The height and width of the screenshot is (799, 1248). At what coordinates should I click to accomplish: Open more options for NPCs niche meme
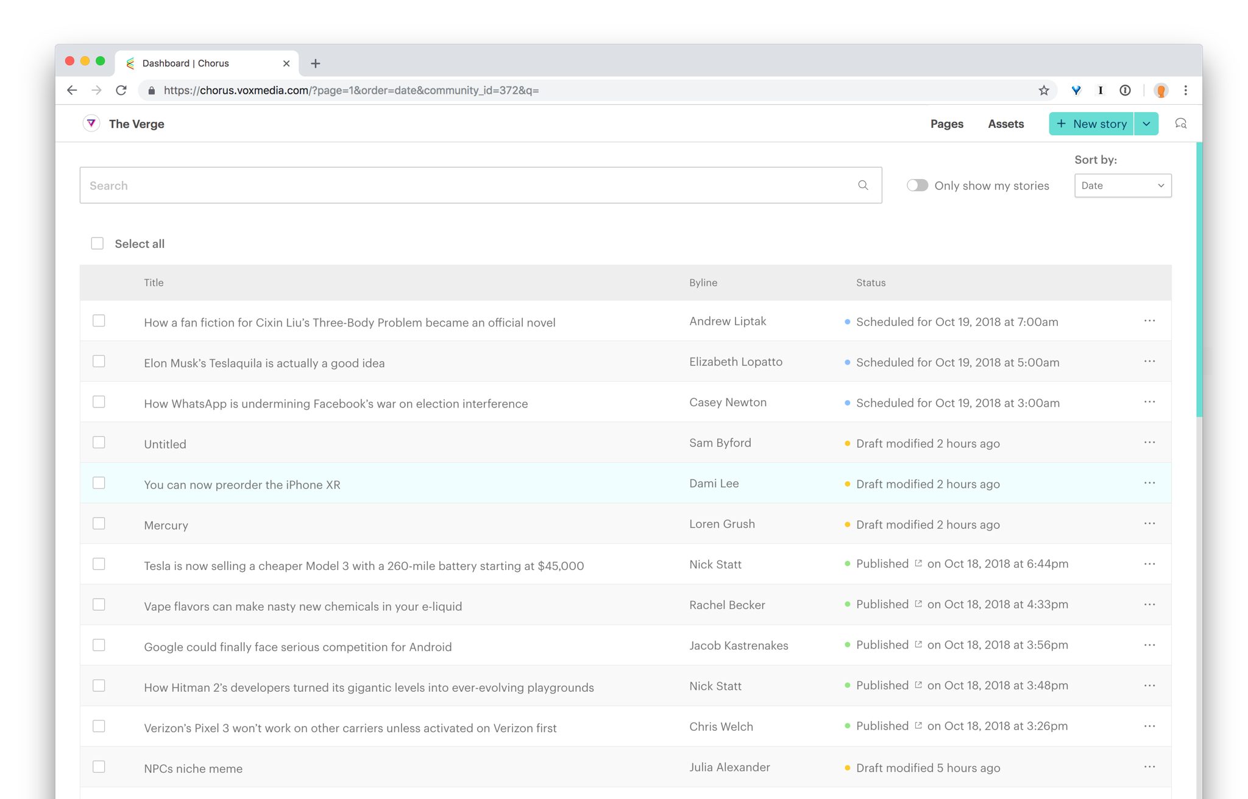tap(1149, 767)
